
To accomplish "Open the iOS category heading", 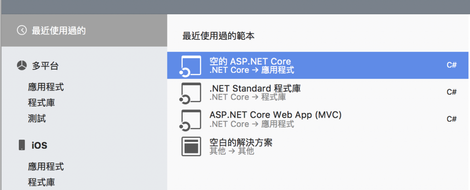I will pyautogui.click(x=39, y=146).
